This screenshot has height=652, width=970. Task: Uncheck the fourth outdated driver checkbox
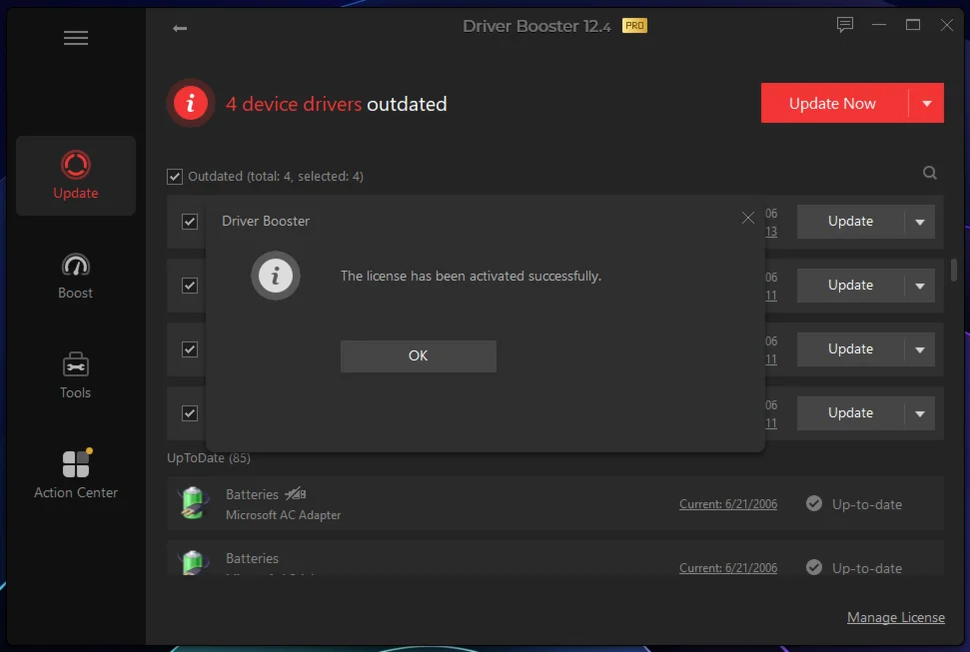(x=190, y=413)
